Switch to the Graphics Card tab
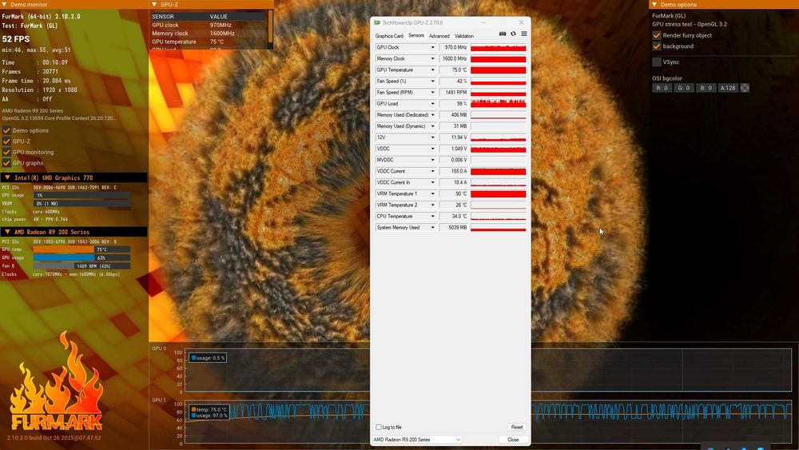The image size is (799, 450). [x=389, y=36]
